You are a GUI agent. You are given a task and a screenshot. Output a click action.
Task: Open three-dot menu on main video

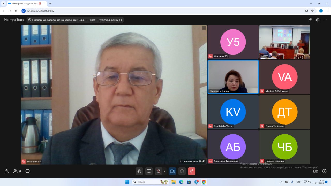pos(204,28)
